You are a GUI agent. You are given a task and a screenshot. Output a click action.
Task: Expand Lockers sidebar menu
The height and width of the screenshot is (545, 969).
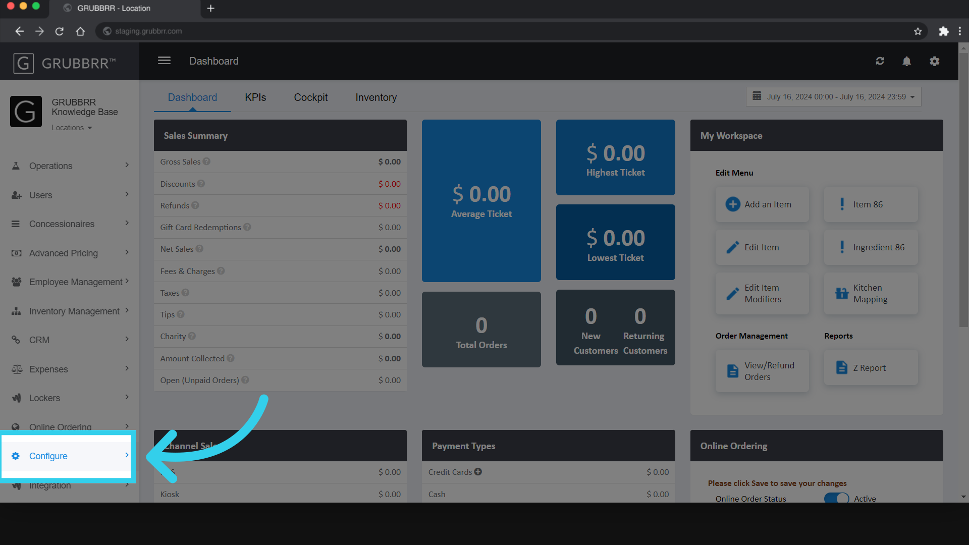(70, 398)
